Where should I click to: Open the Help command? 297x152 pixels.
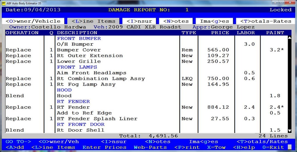pos(244,147)
